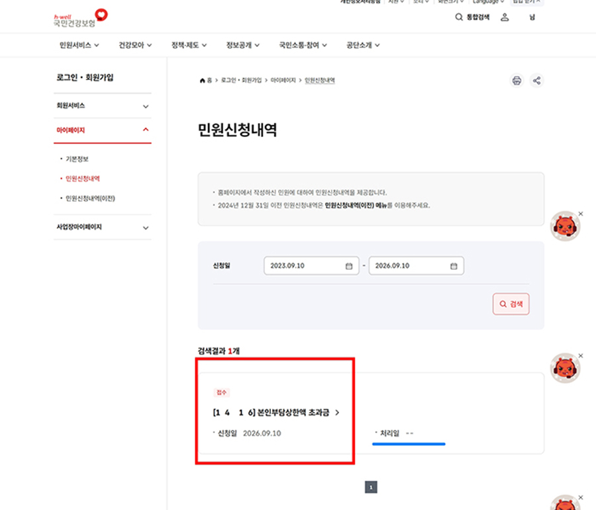
Task: Open the 본인부담상한액 초과금 result entry
Action: [x=272, y=412]
